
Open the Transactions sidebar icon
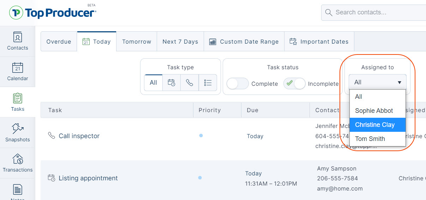point(17,163)
